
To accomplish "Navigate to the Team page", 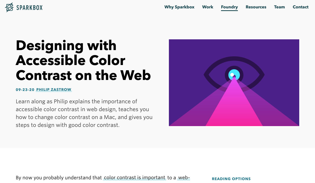I will click(x=279, y=7).
